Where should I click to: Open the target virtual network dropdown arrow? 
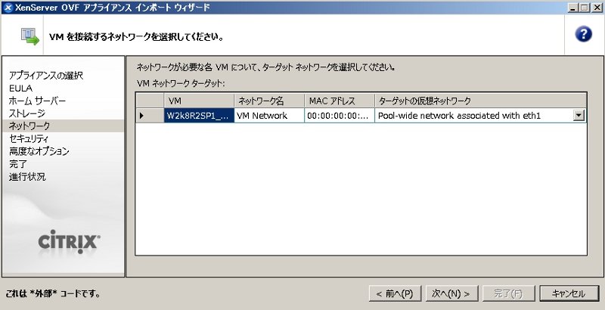tap(579, 115)
